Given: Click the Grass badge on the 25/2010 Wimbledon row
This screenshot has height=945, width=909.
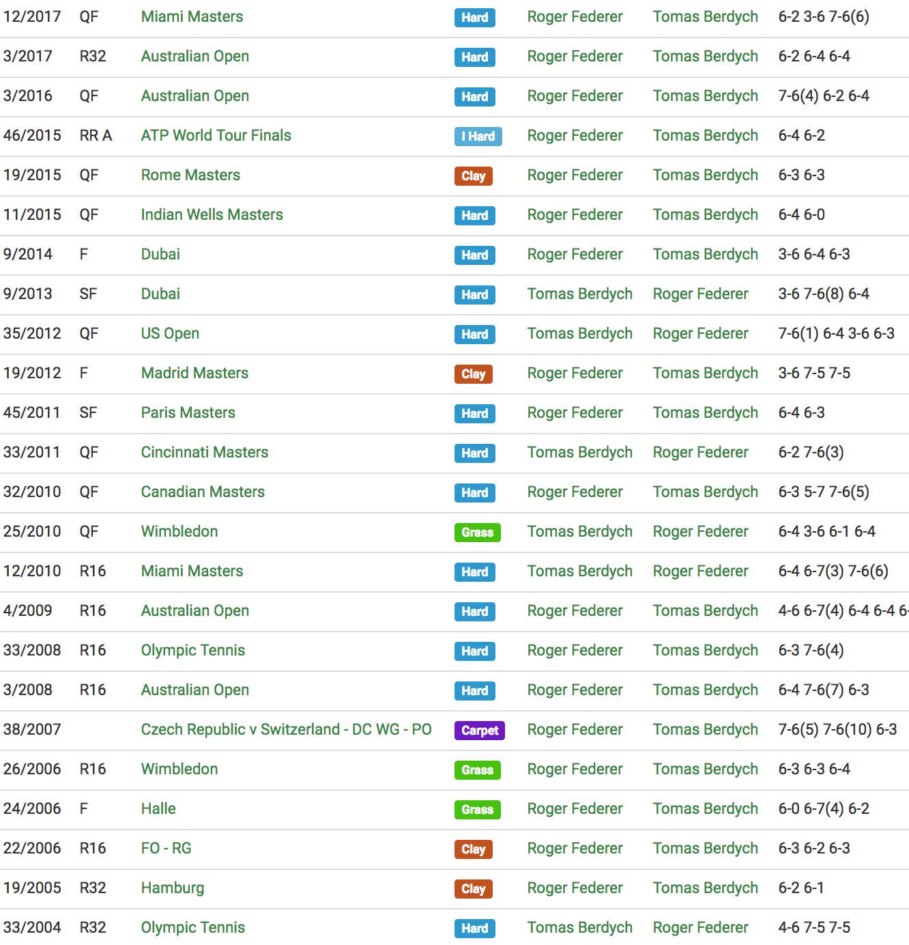Looking at the screenshot, I should (x=477, y=533).
